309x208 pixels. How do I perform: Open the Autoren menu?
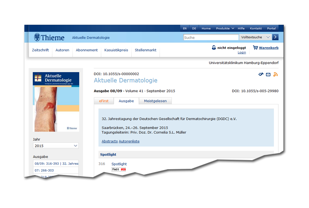(62, 50)
